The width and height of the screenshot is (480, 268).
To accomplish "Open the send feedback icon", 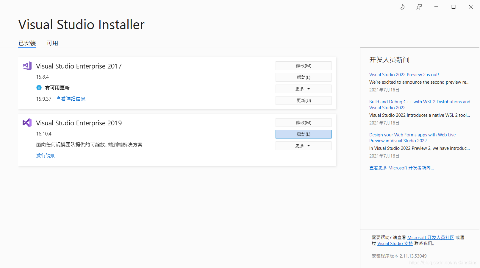I will [419, 7].
